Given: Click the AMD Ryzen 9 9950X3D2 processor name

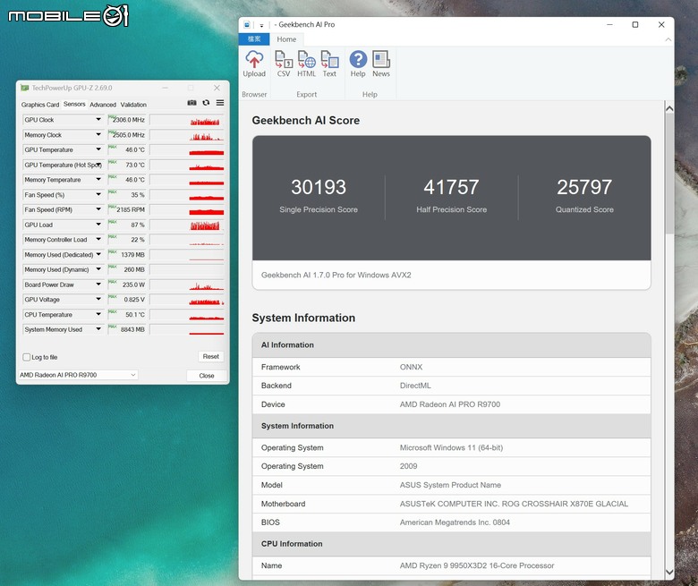Looking at the screenshot, I should (477, 565).
